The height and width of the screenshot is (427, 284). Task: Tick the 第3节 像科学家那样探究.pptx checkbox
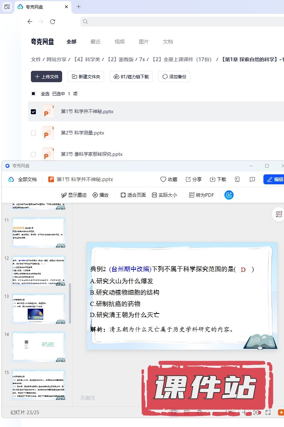tap(33, 154)
